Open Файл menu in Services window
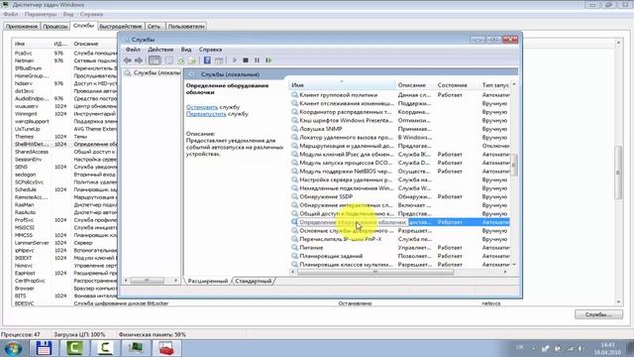 [133, 50]
